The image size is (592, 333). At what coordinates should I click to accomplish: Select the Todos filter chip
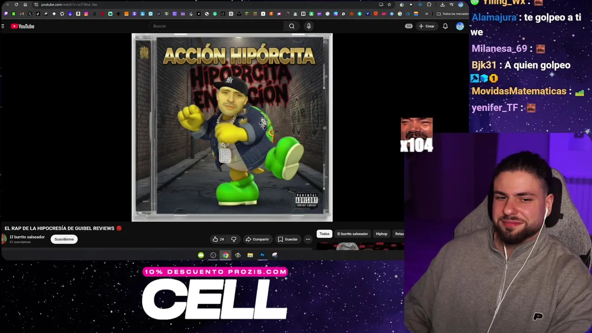tap(325, 234)
